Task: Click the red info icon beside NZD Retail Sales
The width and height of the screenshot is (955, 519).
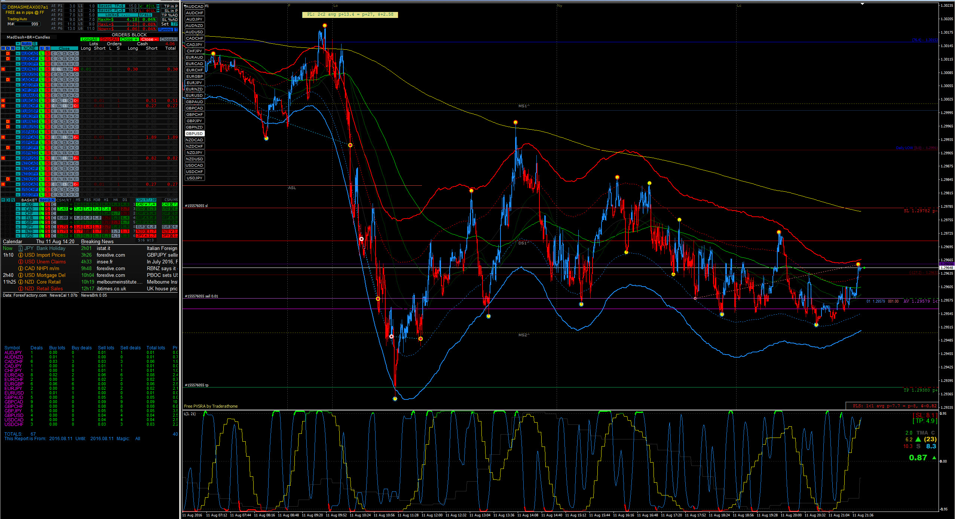Action: click(x=21, y=289)
